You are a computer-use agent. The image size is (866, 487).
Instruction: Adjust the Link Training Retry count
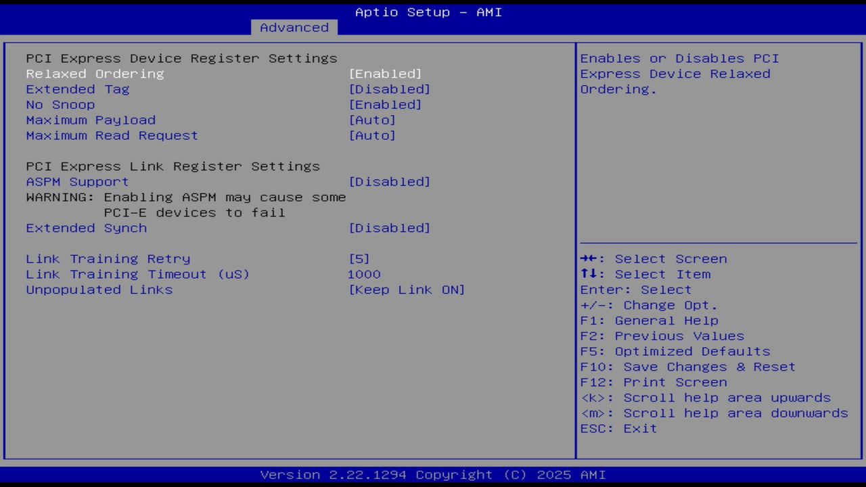pyautogui.click(x=359, y=258)
